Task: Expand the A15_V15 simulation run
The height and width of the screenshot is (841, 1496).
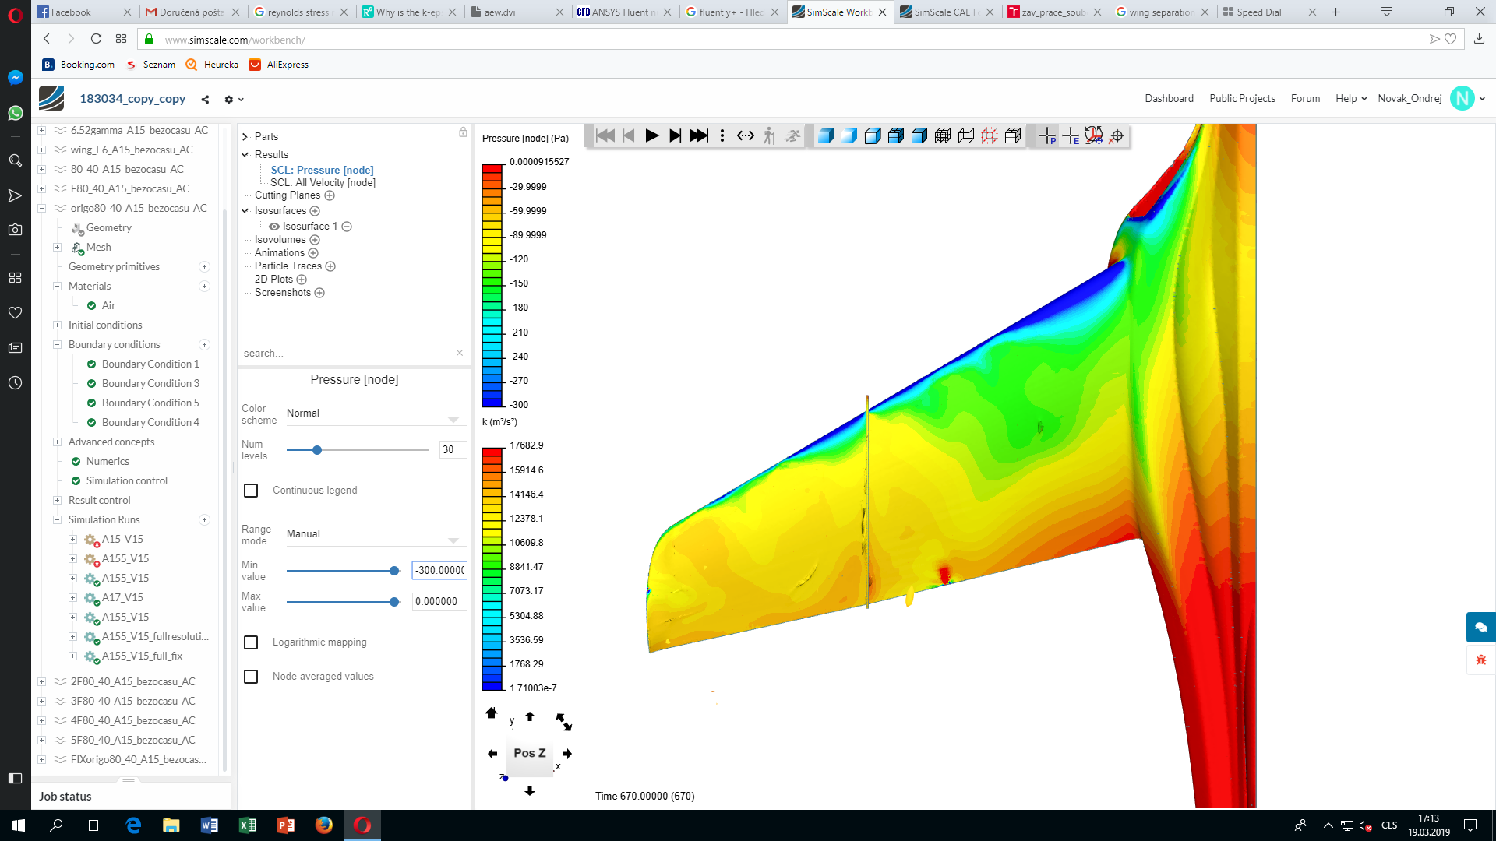Action: 72,540
